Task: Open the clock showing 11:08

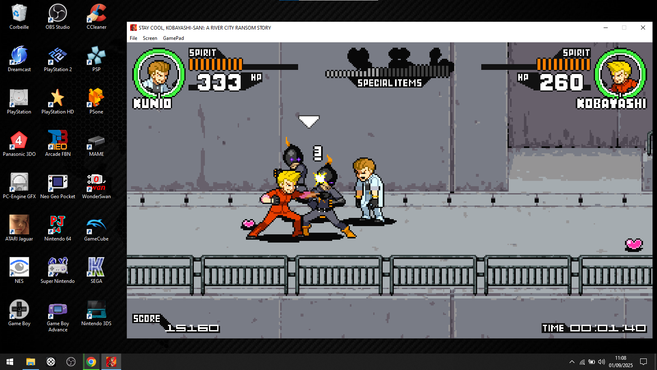Action: click(x=620, y=362)
